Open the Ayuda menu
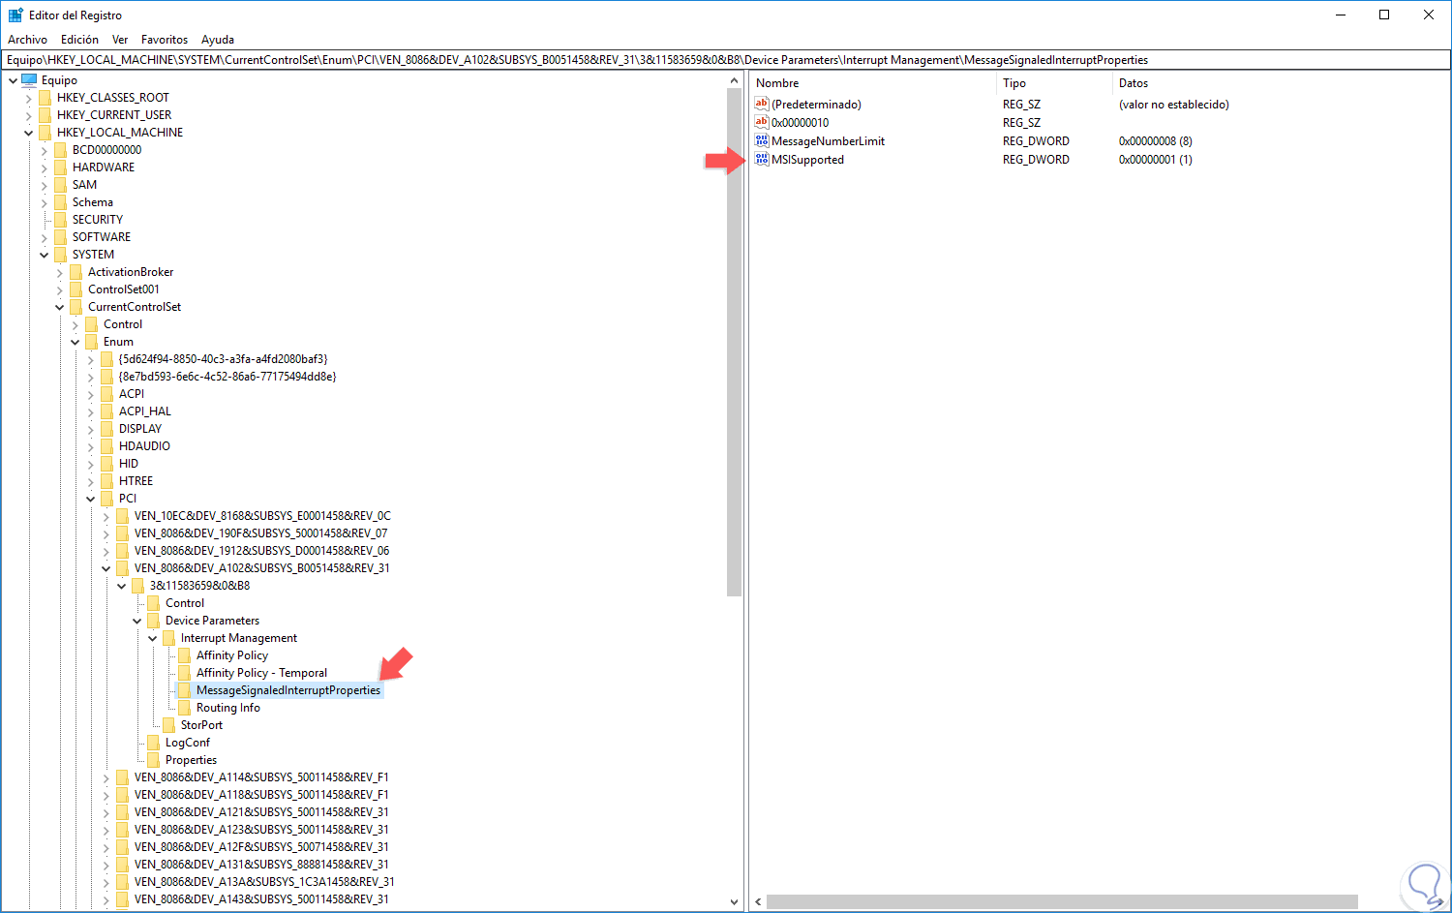Screen dimensions: 1452x913 click(x=218, y=40)
